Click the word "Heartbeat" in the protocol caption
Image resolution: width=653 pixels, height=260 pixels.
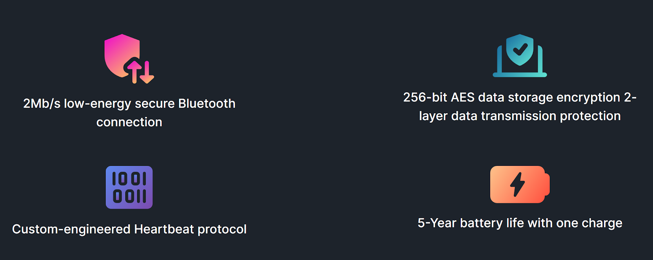[164, 229]
